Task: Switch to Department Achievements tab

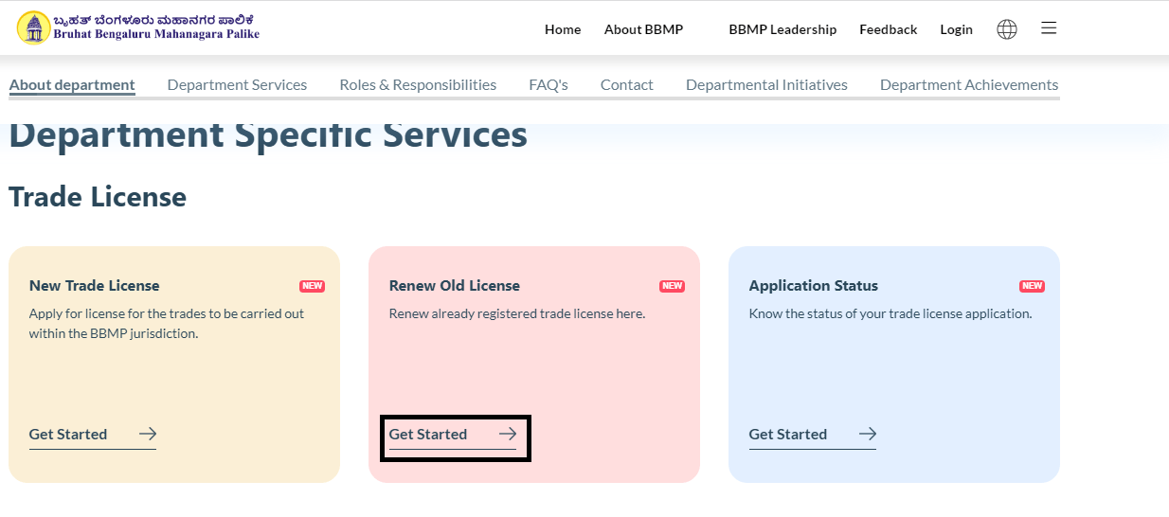Action: coord(969,84)
